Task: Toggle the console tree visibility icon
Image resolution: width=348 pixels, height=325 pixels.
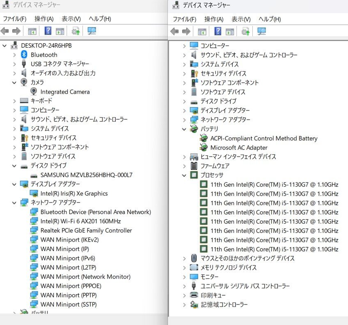Action: 32,31
